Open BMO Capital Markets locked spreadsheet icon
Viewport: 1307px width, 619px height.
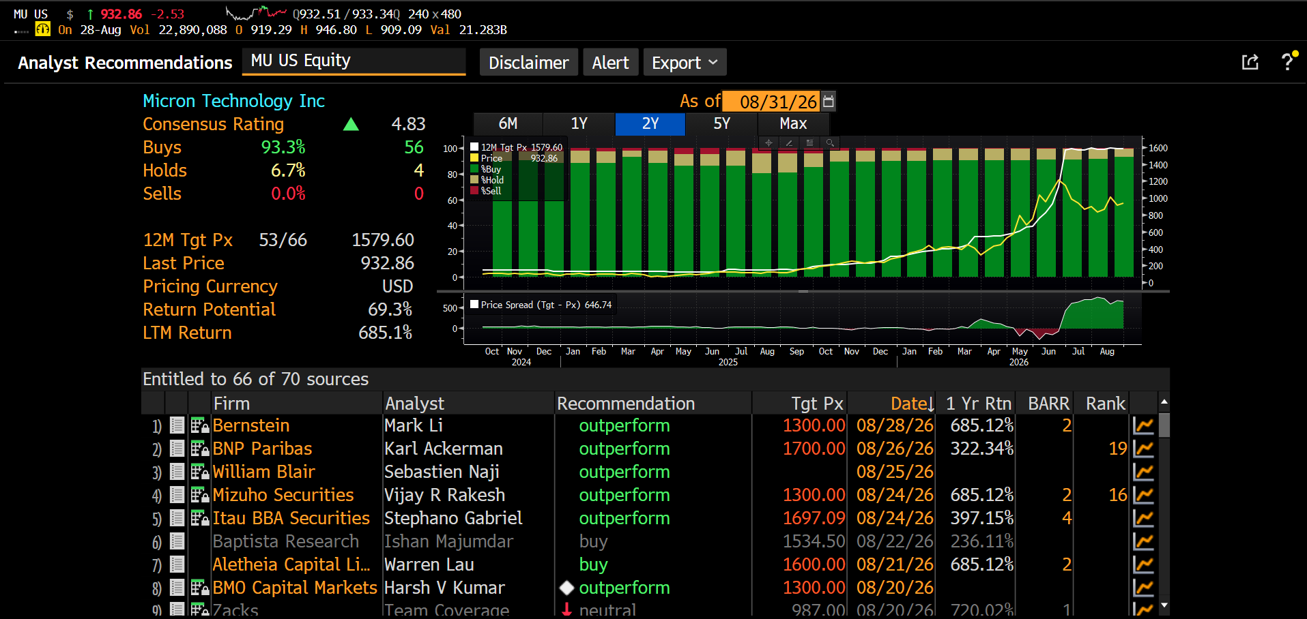pos(199,588)
